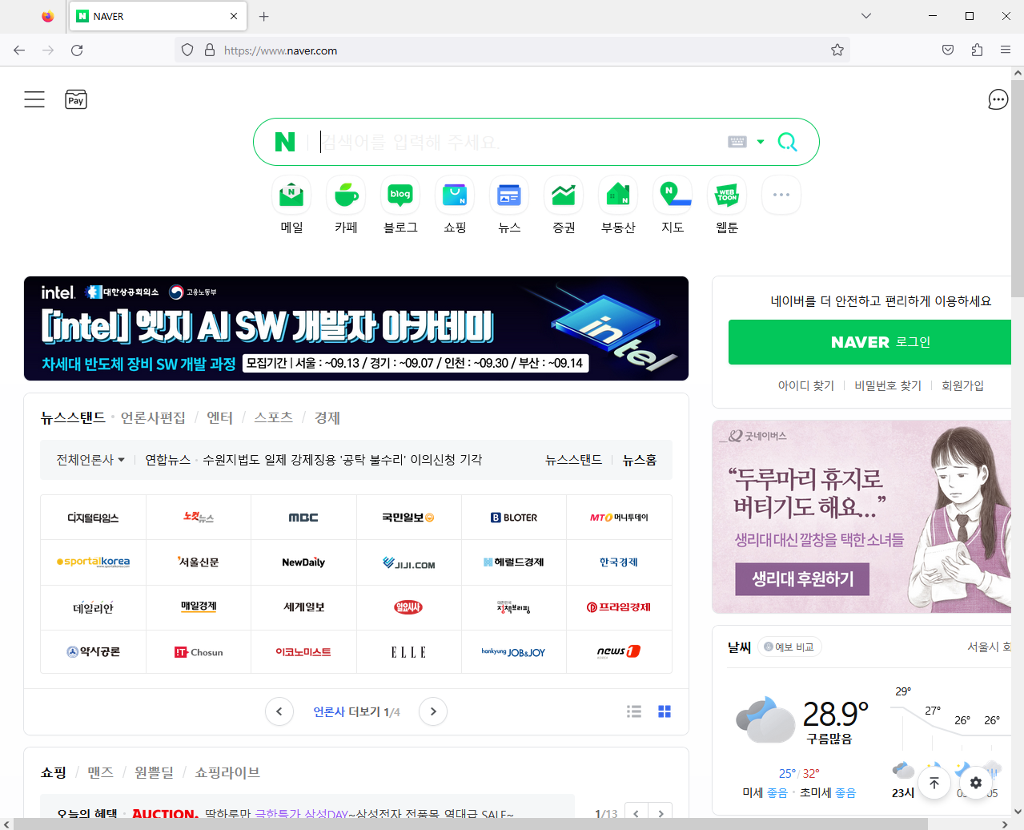This screenshot has height=830, width=1024.
Task: Select the 뉴스스탠드 tab
Action: coord(73,417)
